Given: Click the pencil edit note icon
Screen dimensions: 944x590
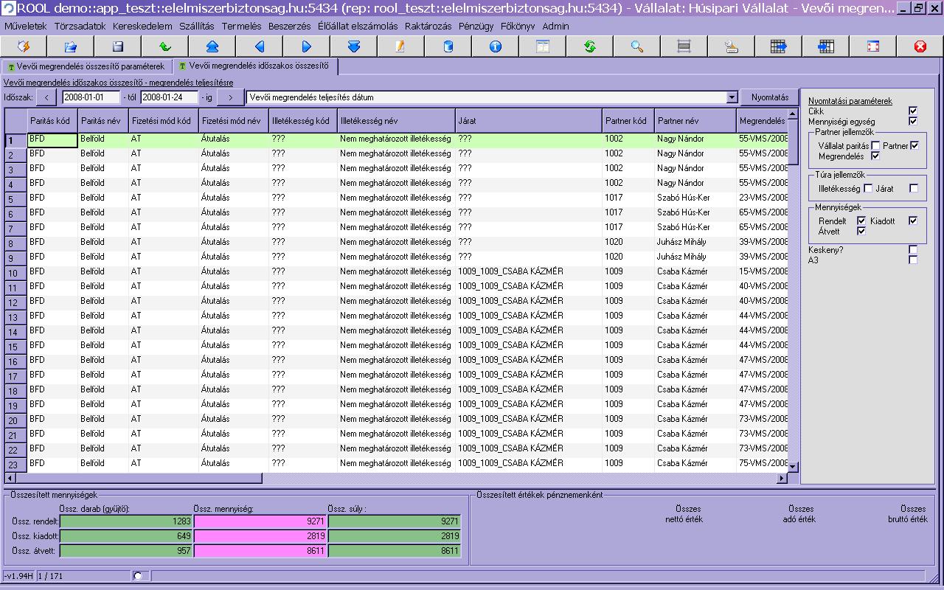Looking at the screenshot, I should [x=400, y=46].
